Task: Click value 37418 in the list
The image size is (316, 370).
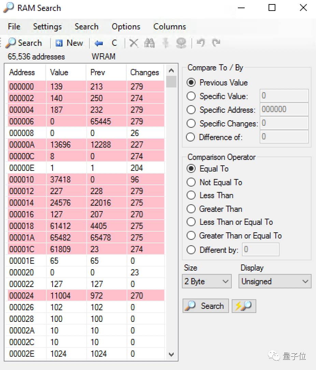Action: (60, 179)
